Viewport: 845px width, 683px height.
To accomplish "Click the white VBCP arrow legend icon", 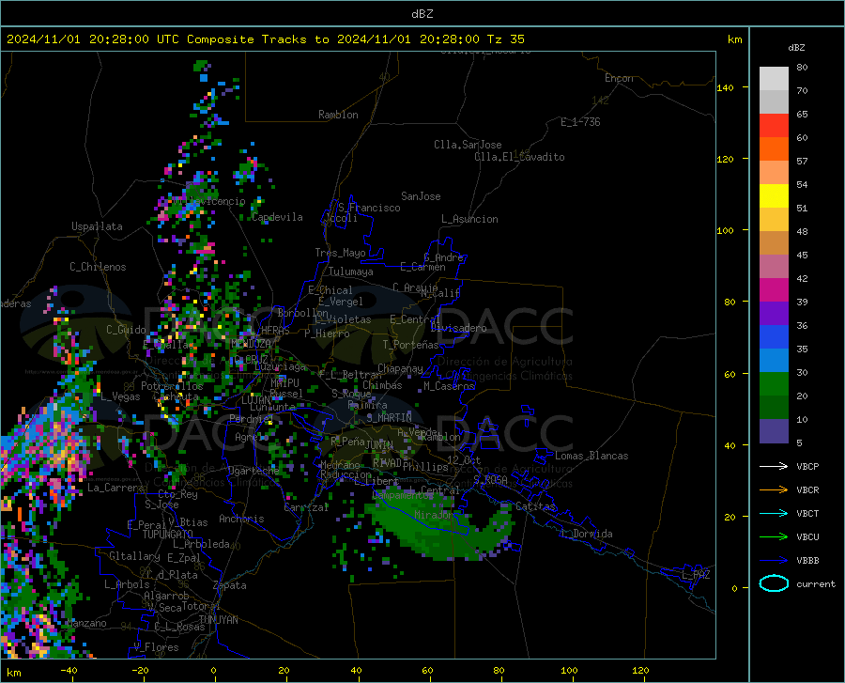I will 774,466.
